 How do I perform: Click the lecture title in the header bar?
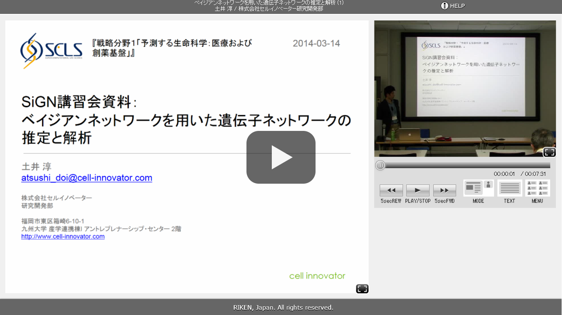coord(269,3)
